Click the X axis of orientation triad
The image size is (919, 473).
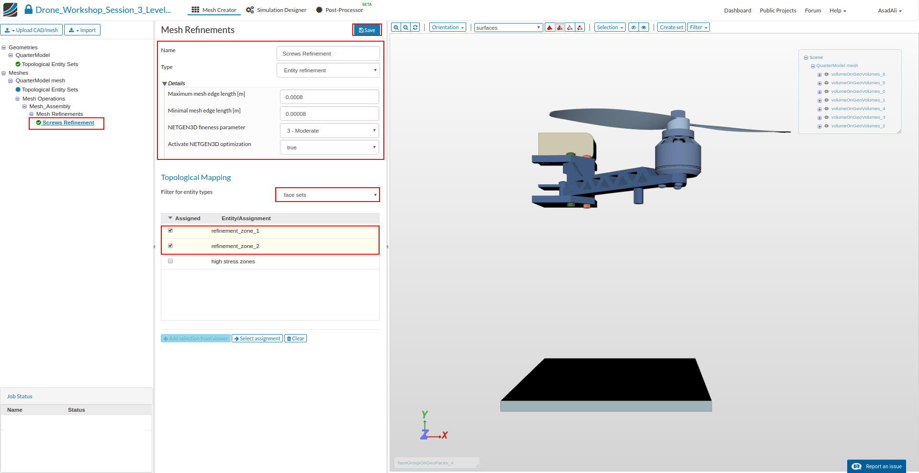pyautogui.click(x=445, y=435)
